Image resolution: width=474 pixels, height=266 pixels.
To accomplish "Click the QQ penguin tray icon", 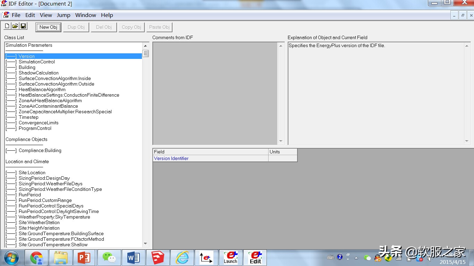I will coord(377,258).
